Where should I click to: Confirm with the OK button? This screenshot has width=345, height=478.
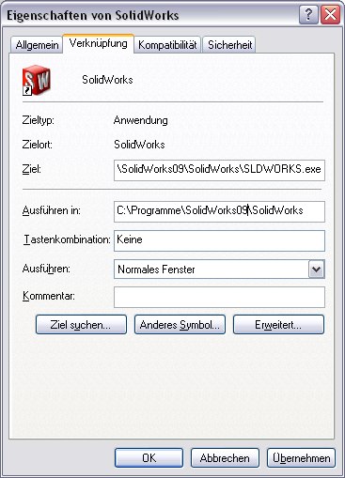click(x=149, y=458)
